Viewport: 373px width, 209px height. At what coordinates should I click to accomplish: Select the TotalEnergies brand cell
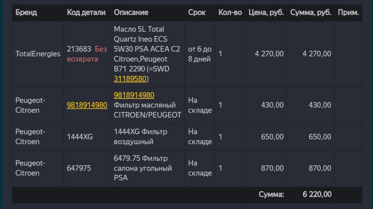pos(38,54)
